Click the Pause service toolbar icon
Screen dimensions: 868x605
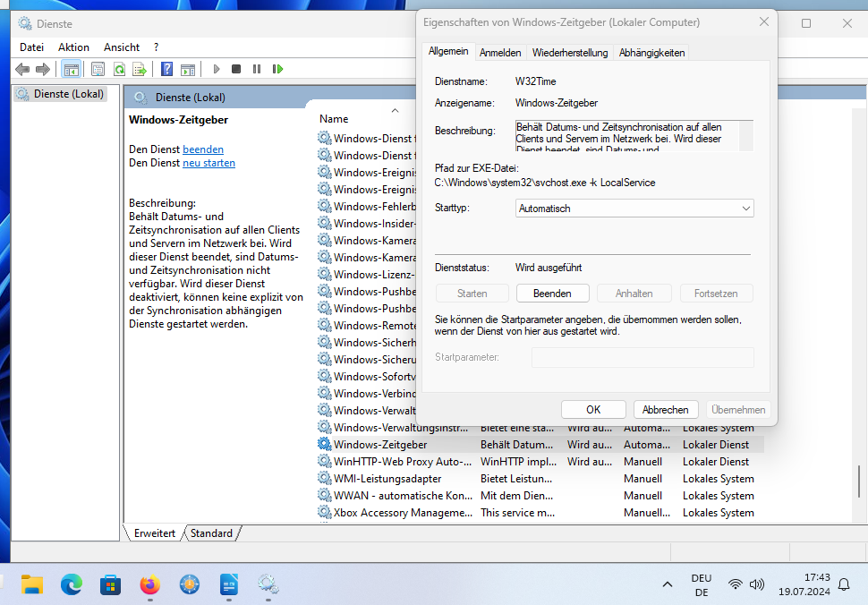point(256,69)
